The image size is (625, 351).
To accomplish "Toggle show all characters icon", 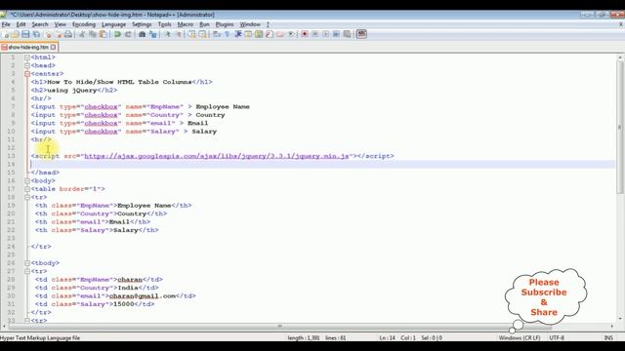I will [x=228, y=34].
